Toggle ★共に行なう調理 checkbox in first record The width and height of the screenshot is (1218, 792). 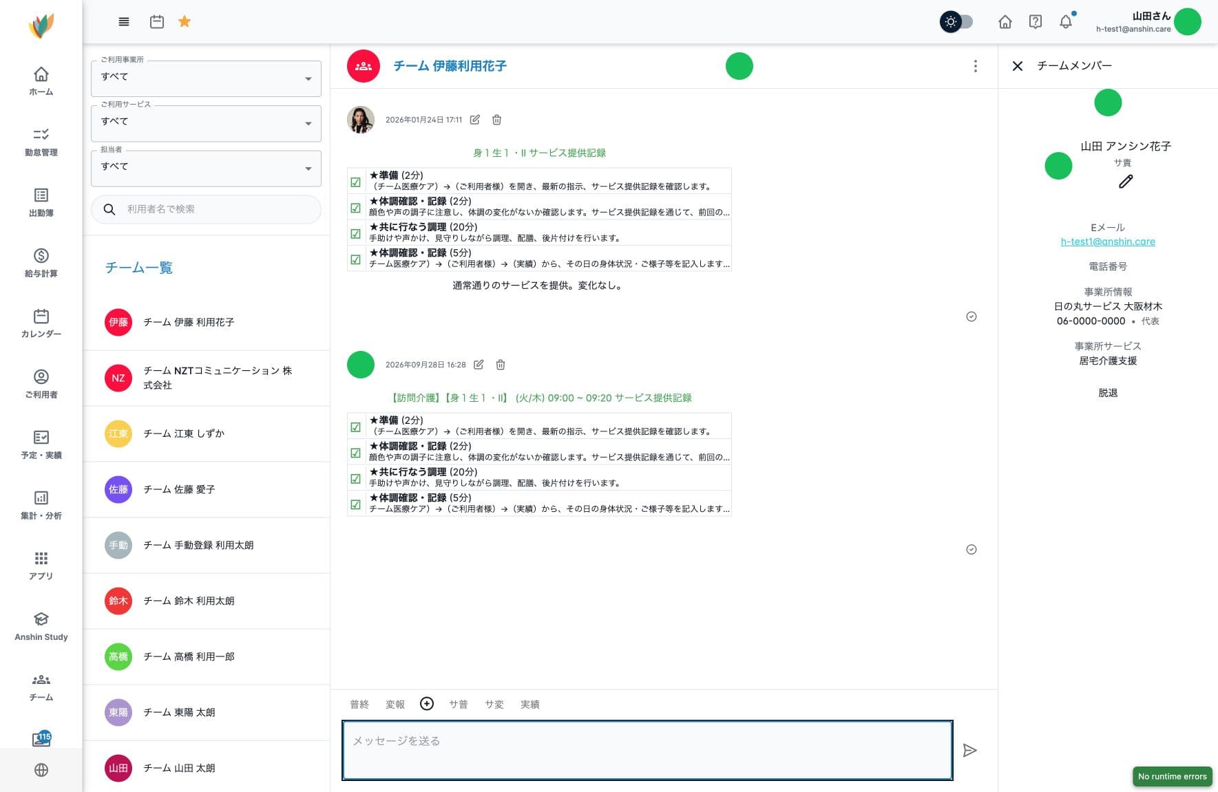coord(356,233)
